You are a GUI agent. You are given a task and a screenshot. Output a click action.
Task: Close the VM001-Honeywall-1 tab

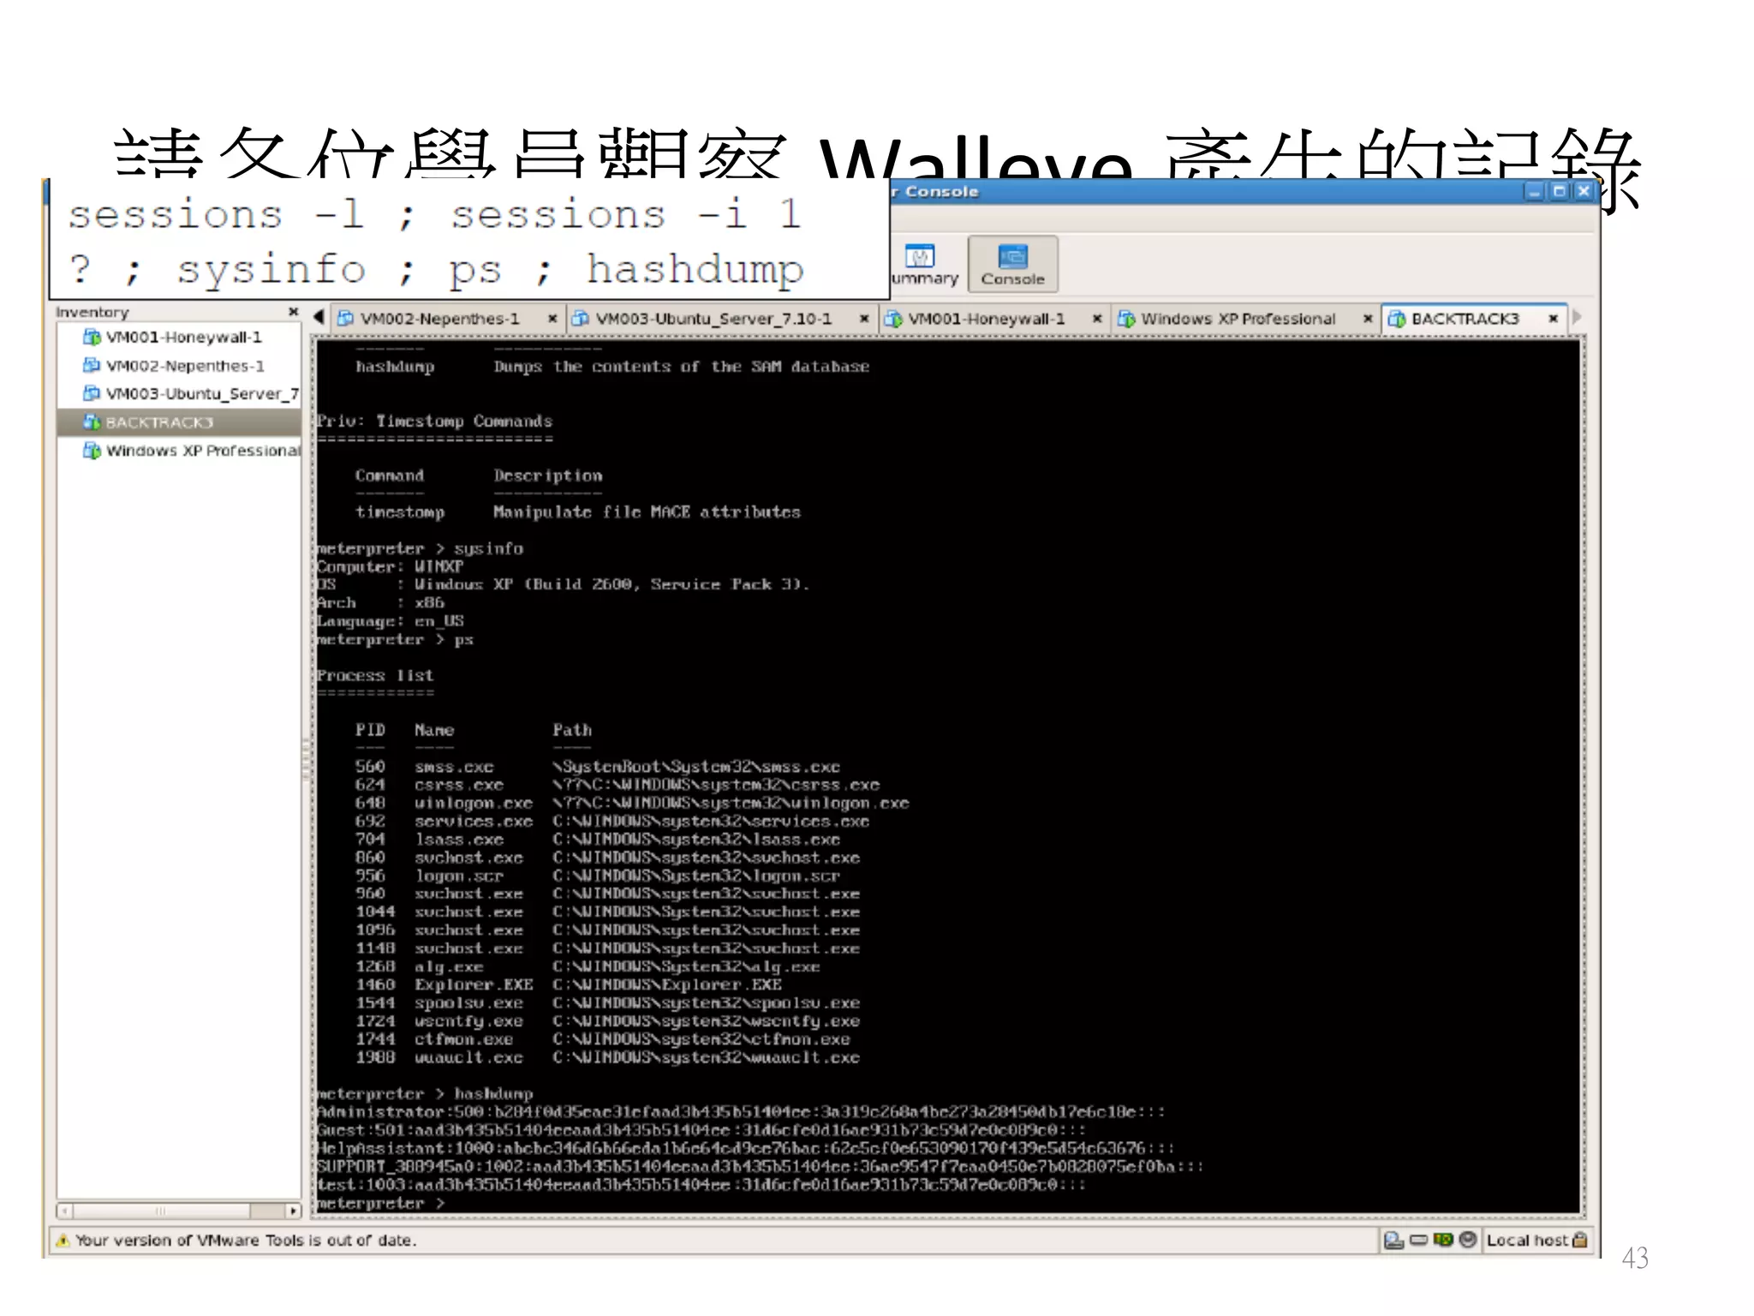coord(1096,319)
